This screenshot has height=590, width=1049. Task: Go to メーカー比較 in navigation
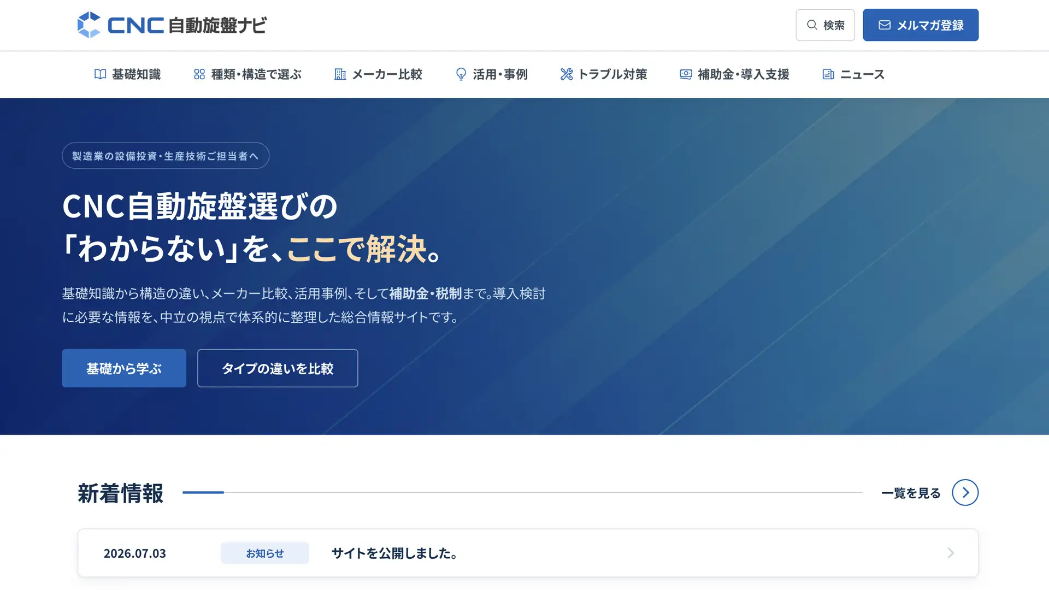click(378, 74)
